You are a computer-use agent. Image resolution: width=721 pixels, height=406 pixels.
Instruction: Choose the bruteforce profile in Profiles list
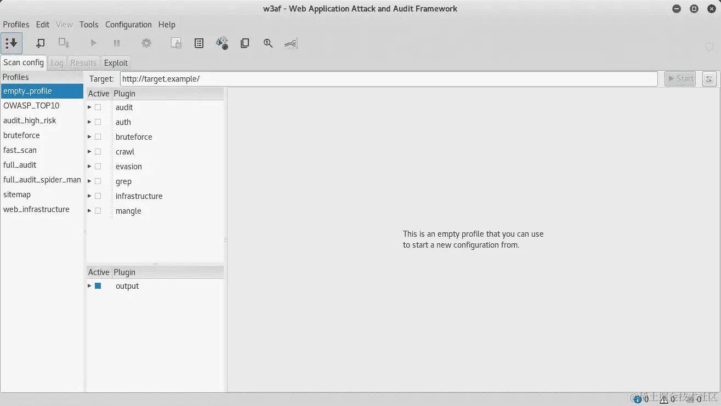point(42,135)
